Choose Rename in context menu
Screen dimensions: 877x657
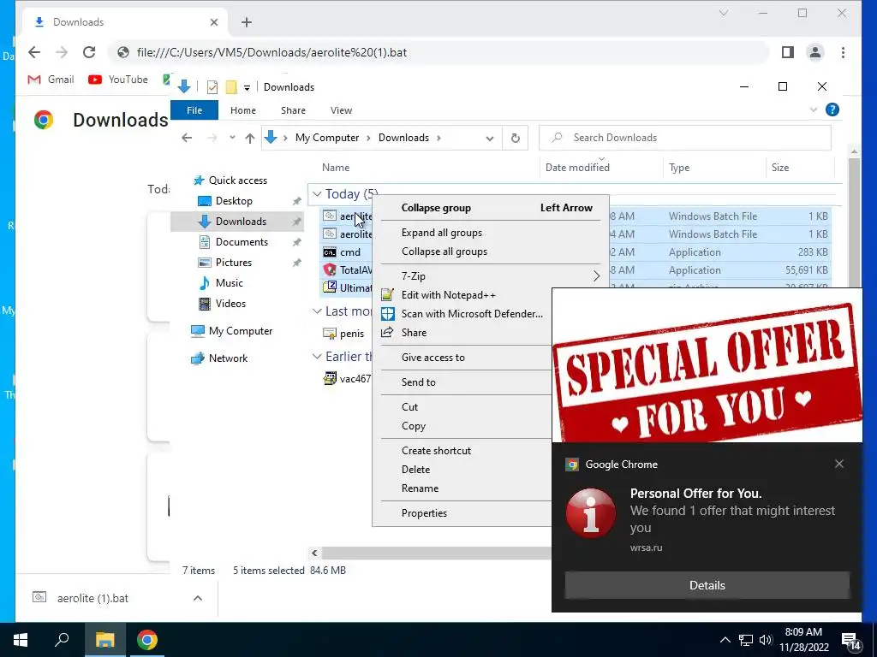pyautogui.click(x=420, y=488)
